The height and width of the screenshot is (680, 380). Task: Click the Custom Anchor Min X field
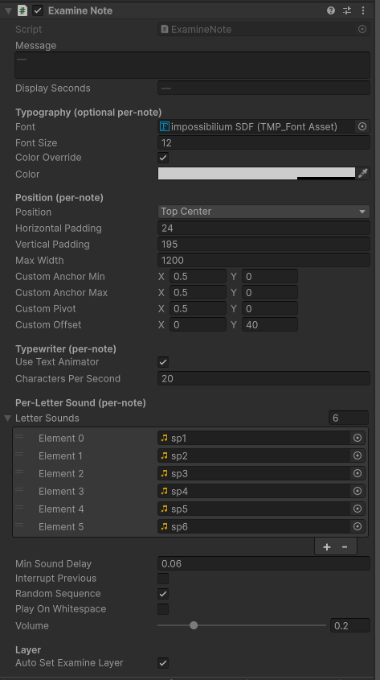pos(198,276)
